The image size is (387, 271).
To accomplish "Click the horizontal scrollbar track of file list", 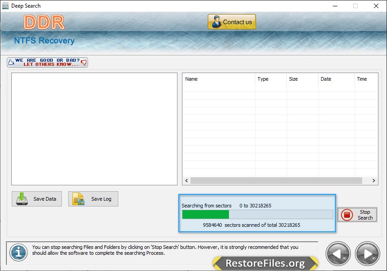I will 276,181.
